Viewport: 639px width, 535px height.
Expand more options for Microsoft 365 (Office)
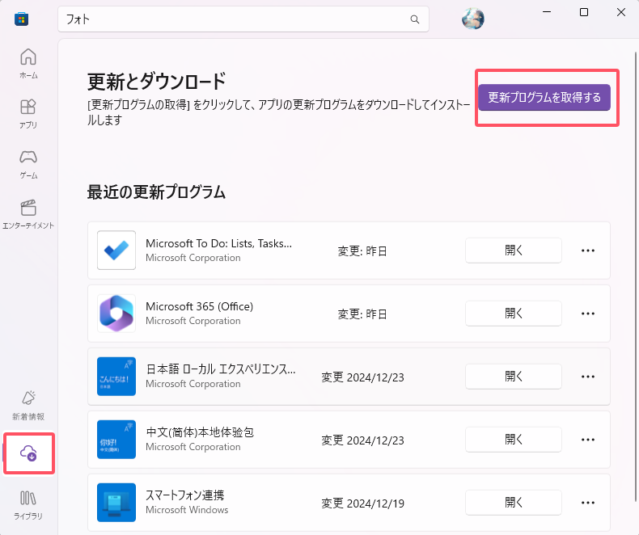coord(588,314)
